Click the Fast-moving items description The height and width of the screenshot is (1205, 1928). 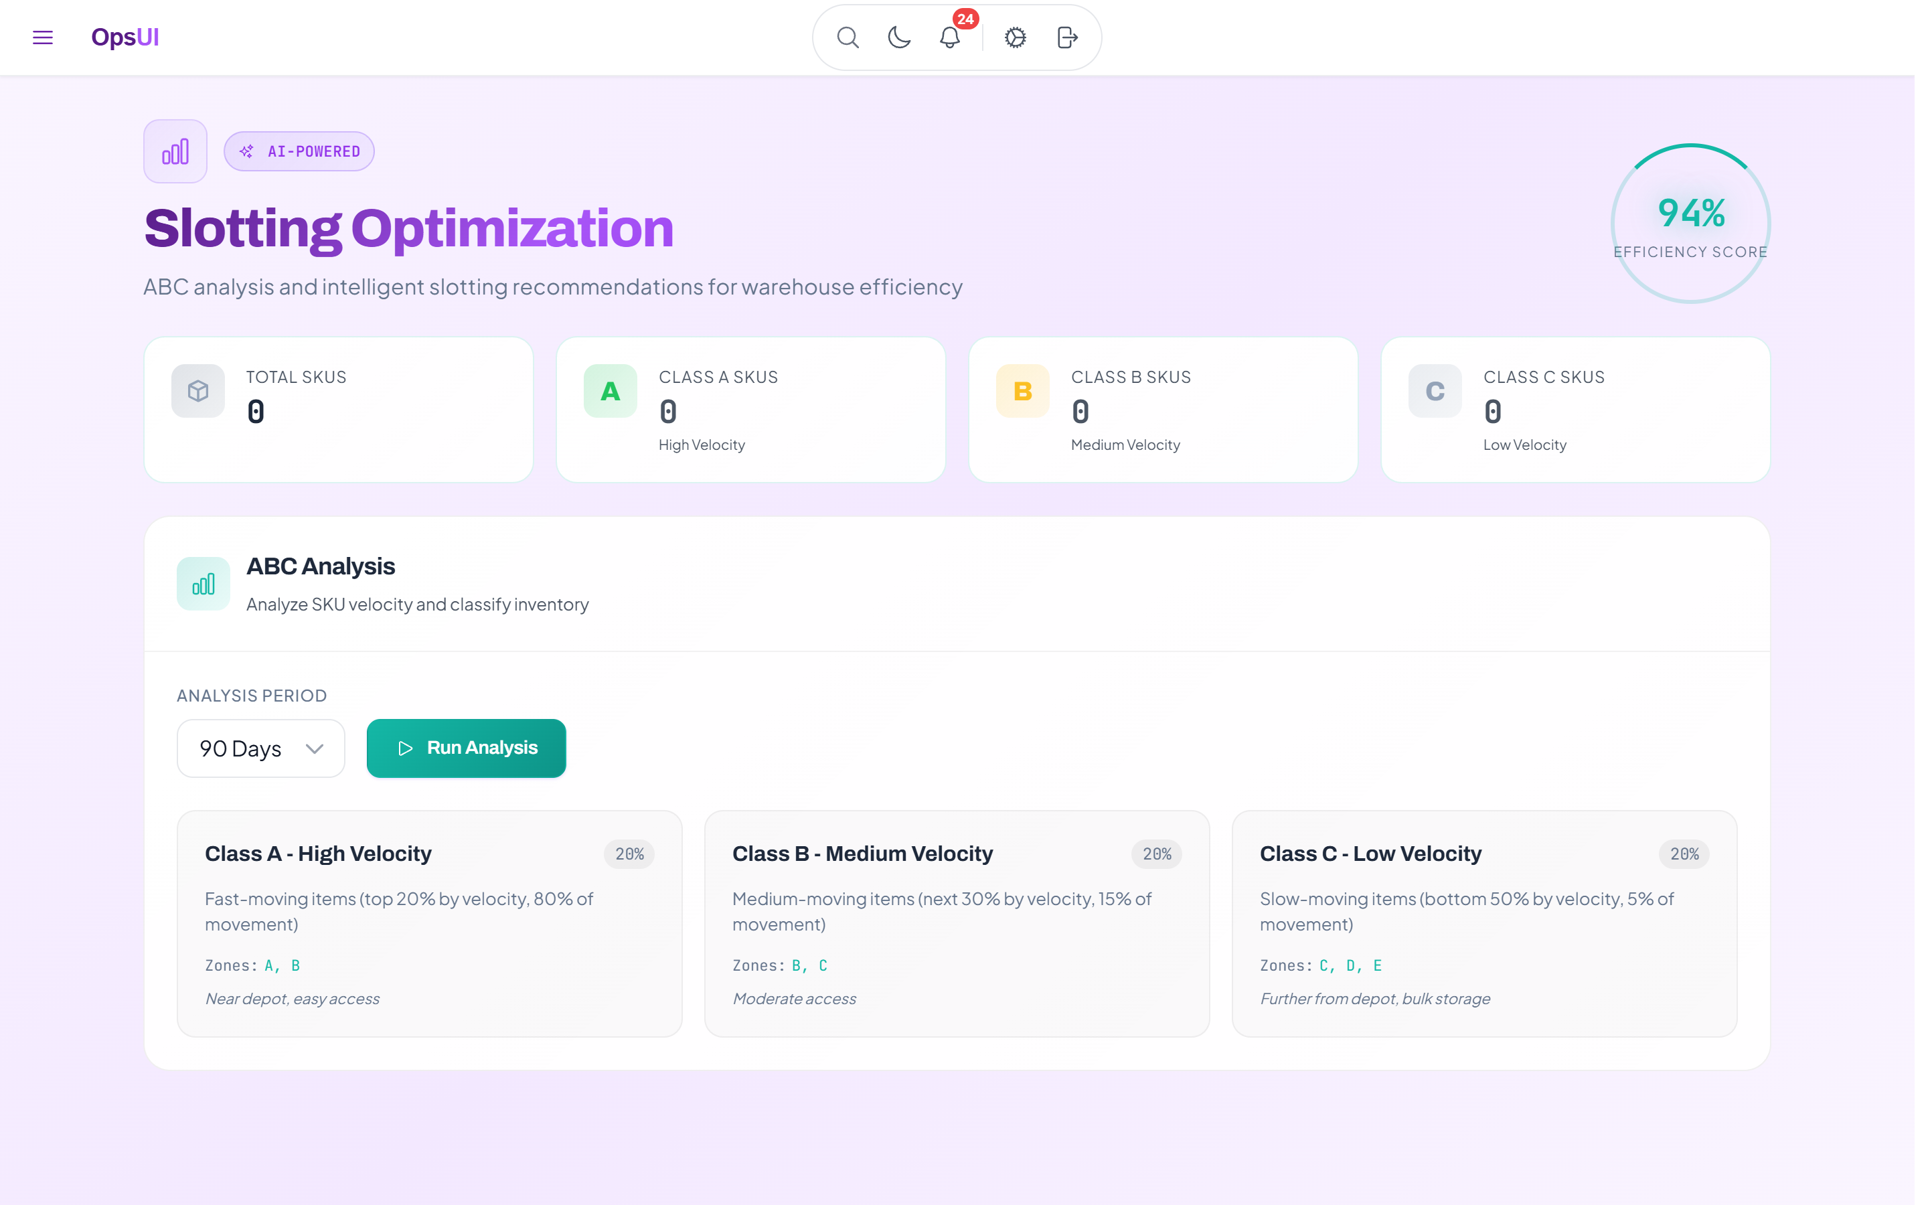(399, 912)
